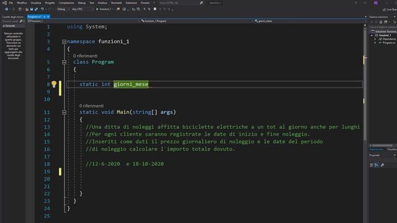
Task: Open the Strumenti menu
Action: tap(116, 2)
